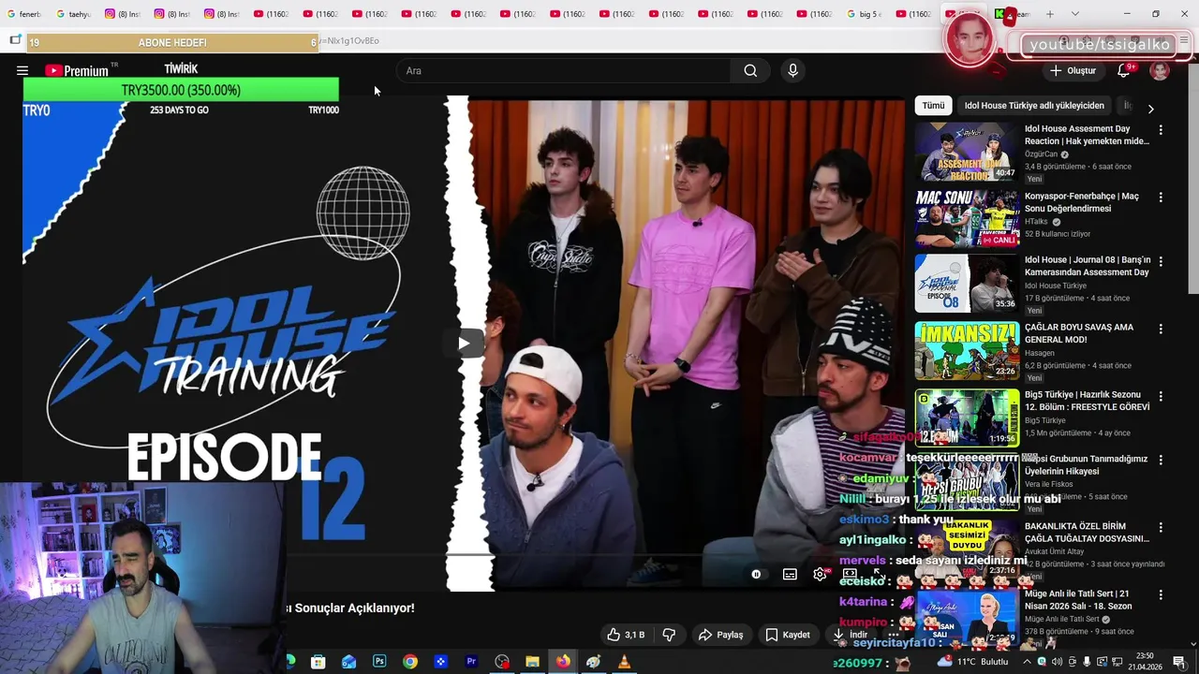
Task: Launch Premiere Pro from taskbar
Action: pyautogui.click(x=471, y=662)
